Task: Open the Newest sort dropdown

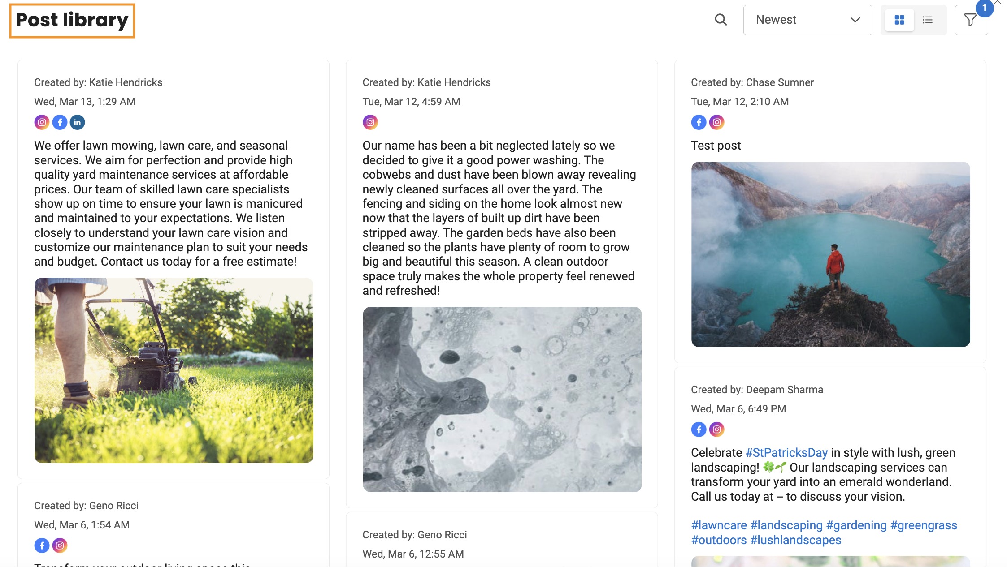Action: tap(807, 20)
